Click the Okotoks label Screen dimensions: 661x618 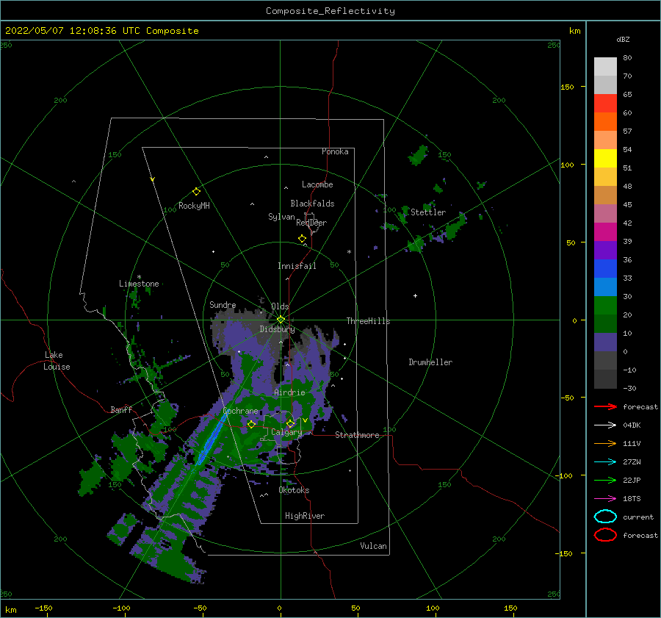pos(294,490)
